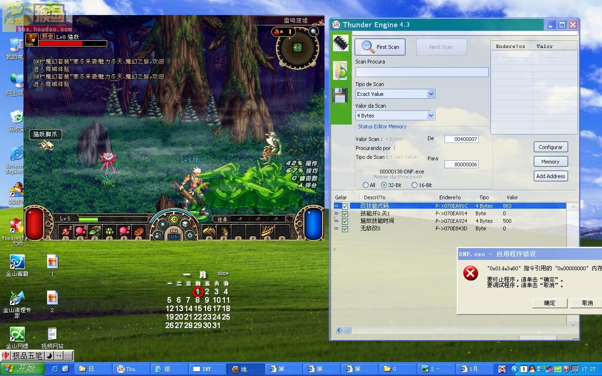Switch to the Thu... taskbar button
Image resolution: width=602 pixels, height=376 pixels.
[132, 369]
